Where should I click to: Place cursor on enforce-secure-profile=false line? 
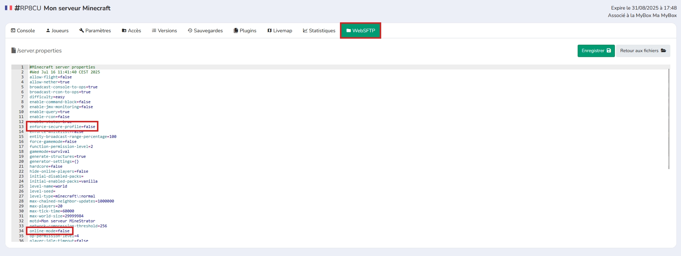point(62,127)
